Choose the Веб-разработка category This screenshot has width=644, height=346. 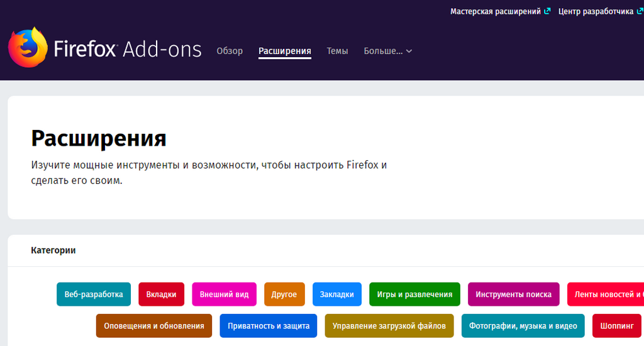point(94,295)
